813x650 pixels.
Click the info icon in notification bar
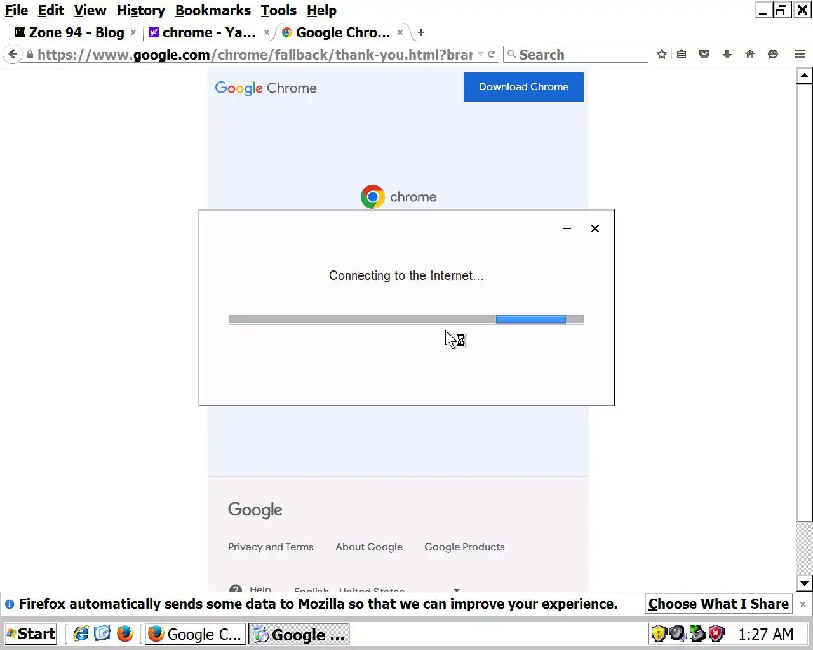click(10, 604)
